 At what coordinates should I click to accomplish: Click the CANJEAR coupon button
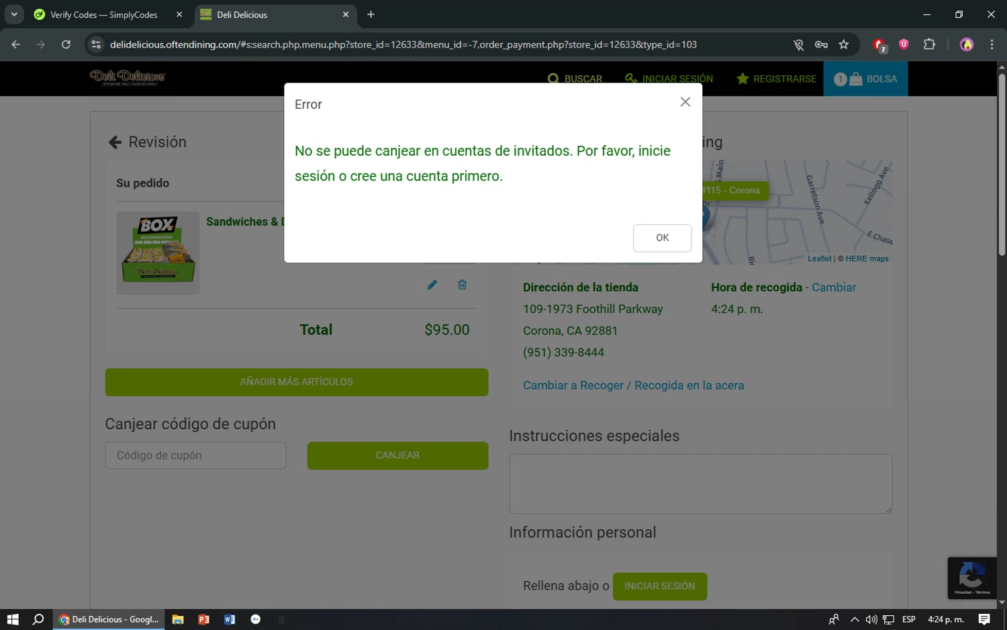coord(397,455)
